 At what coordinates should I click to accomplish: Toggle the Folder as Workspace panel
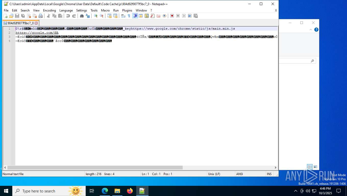tap(158, 16)
